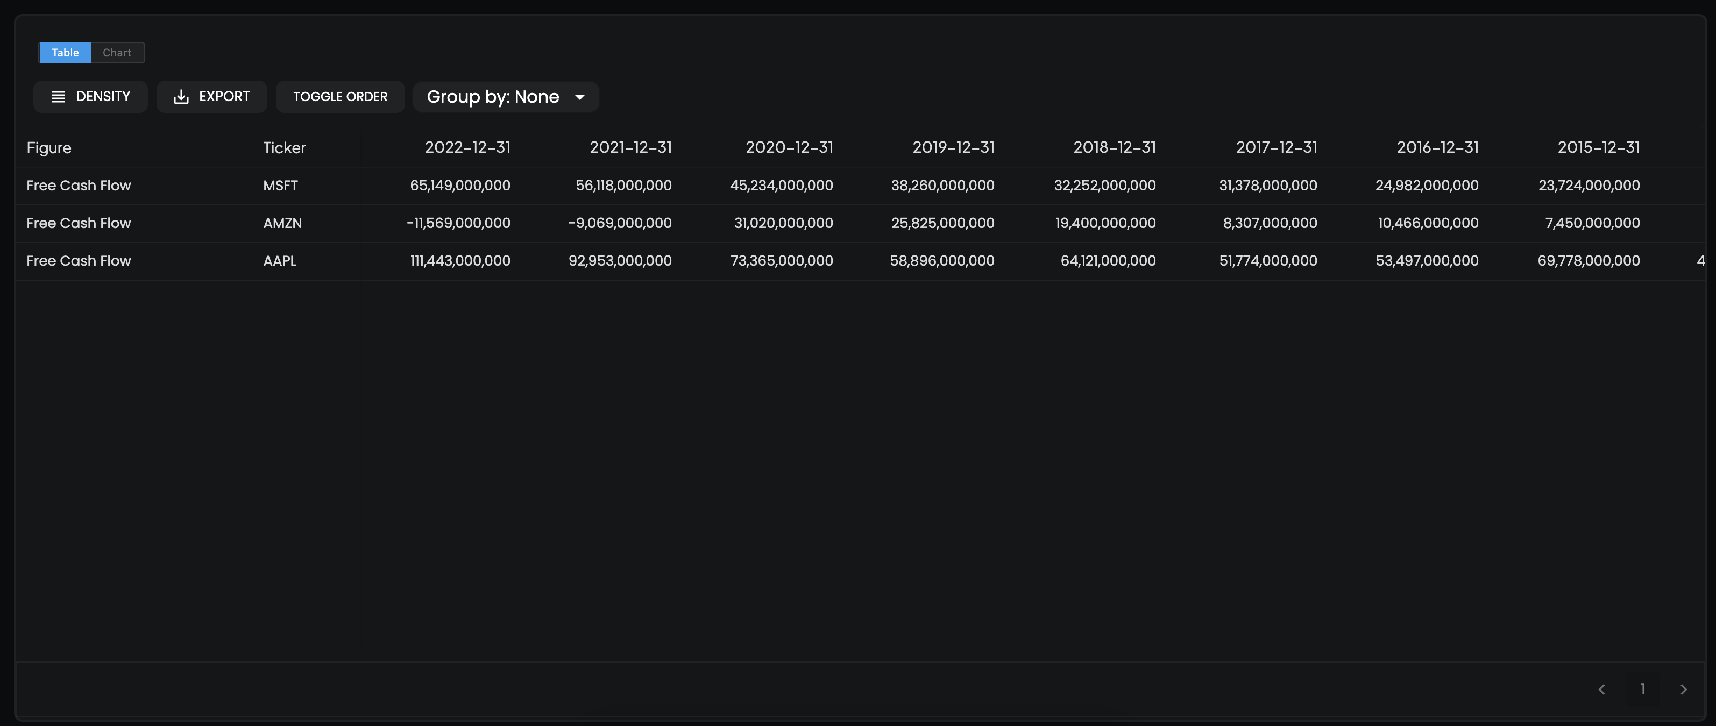Viewport: 1716px width, 726px height.
Task: Select the MSFT ticker cell
Action: pos(280,186)
